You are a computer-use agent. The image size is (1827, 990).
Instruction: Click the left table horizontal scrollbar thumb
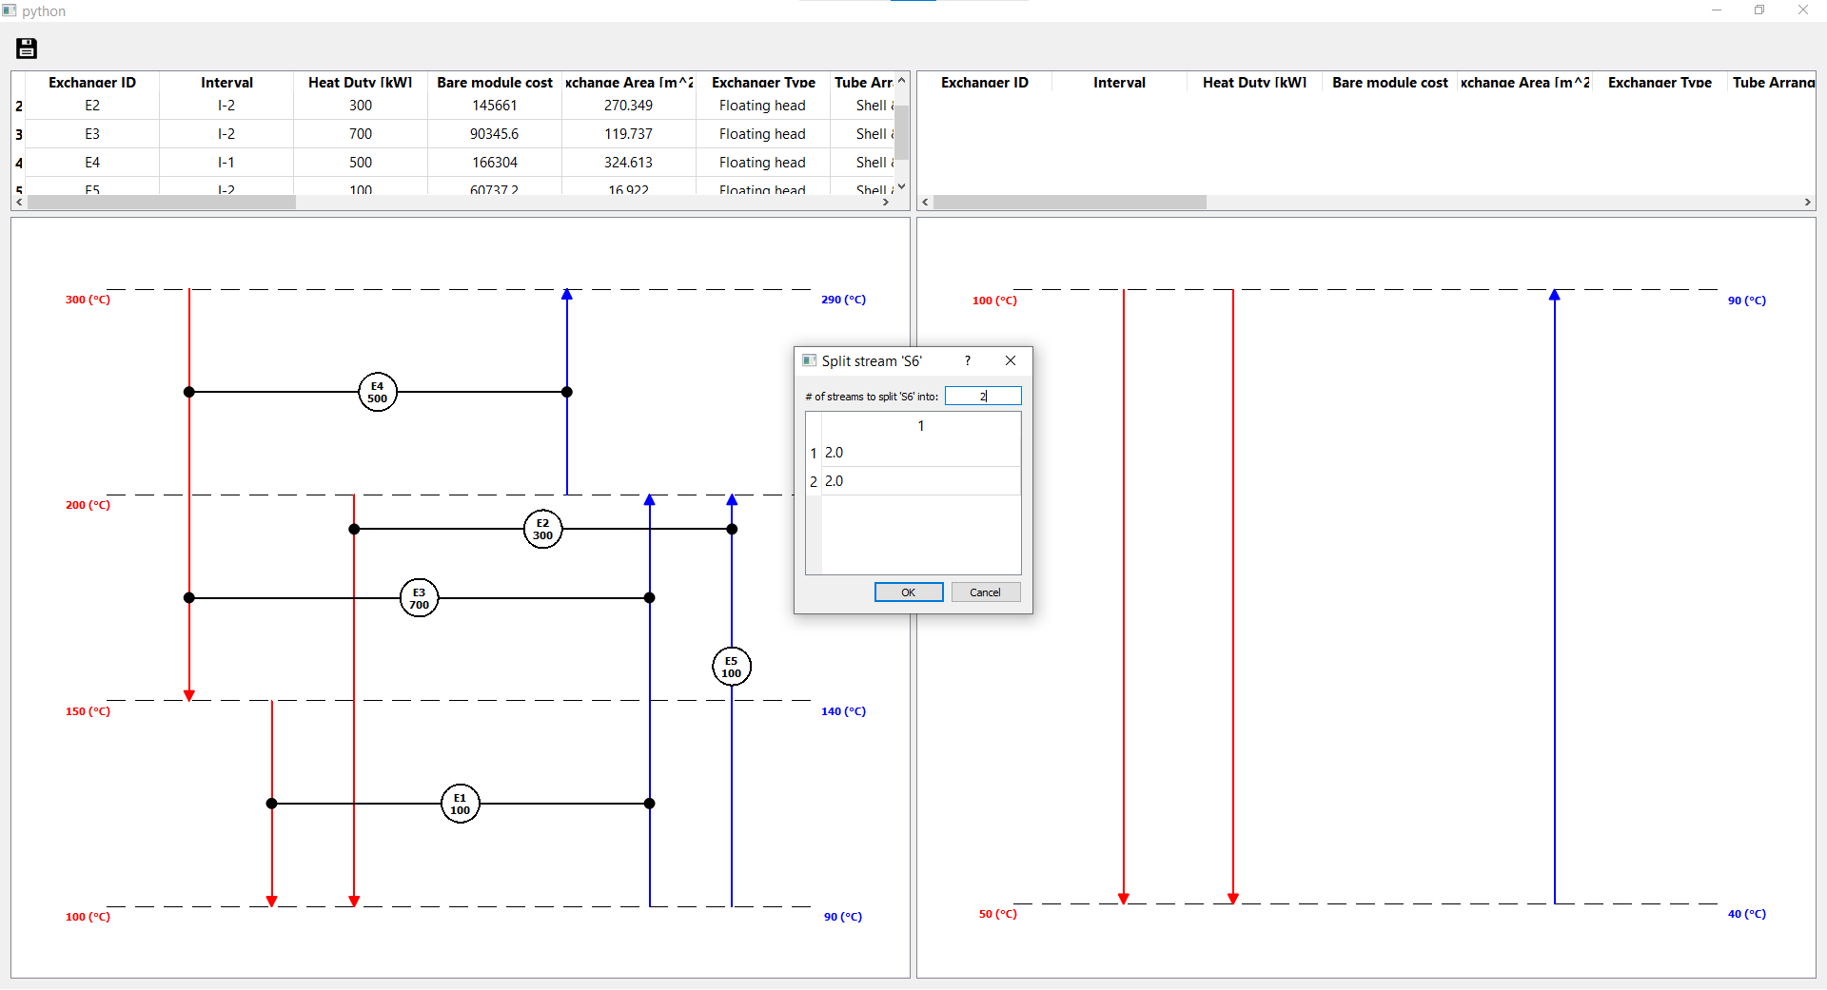coord(162,203)
